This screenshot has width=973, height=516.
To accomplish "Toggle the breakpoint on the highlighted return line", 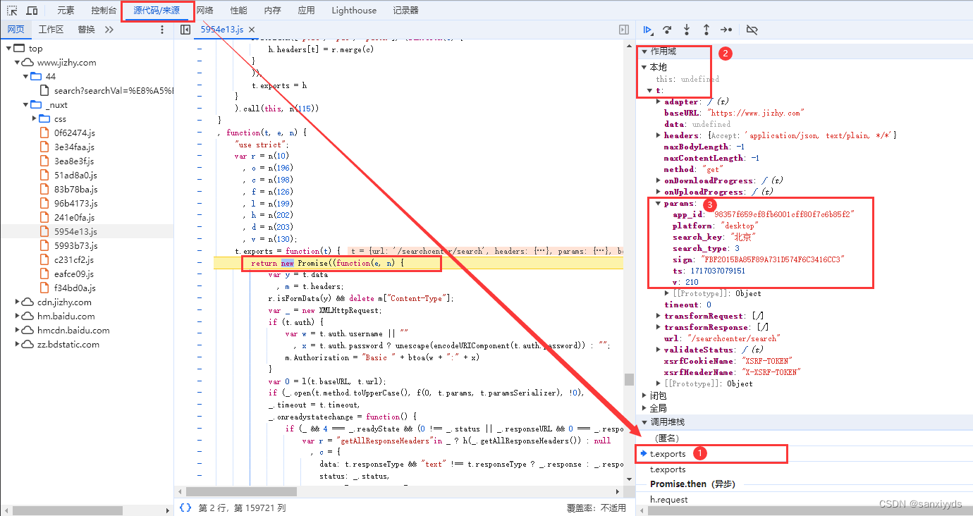I will [x=200, y=262].
